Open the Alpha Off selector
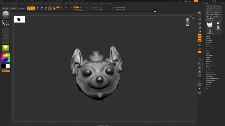 6,32
